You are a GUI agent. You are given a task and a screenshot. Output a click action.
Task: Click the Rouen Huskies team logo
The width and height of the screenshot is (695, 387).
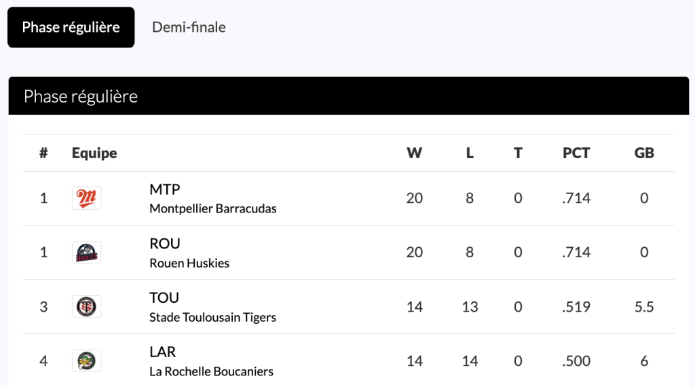point(86,253)
